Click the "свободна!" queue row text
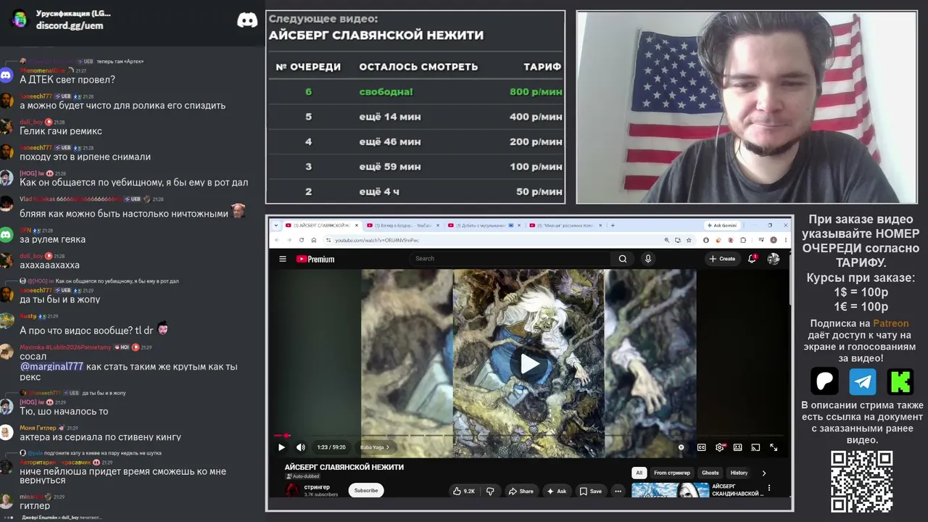This screenshot has height=522, width=928. 386,92
